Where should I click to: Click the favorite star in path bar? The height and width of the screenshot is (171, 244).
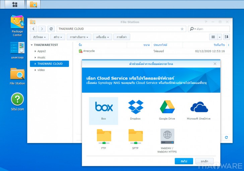click(182, 29)
